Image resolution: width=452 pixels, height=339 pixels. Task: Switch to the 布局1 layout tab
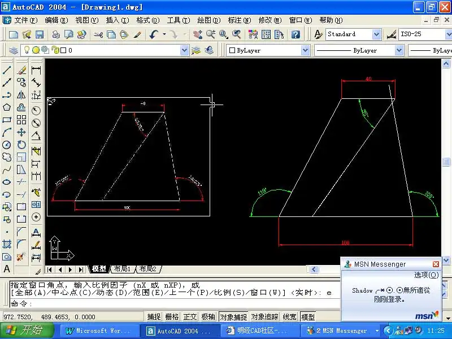(122, 269)
